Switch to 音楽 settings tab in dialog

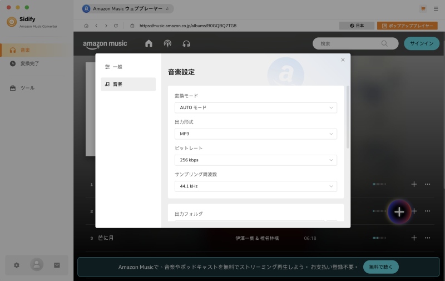(128, 85)
